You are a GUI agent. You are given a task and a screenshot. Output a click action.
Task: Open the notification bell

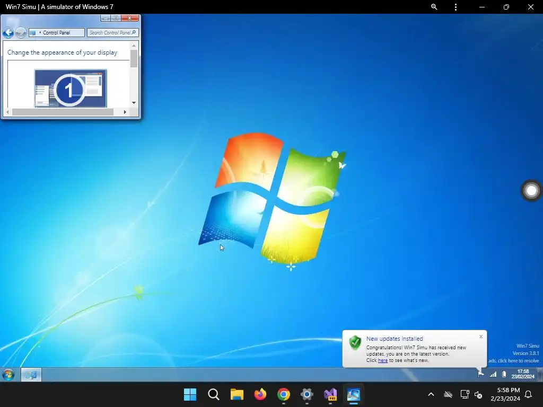coord(529,394)
